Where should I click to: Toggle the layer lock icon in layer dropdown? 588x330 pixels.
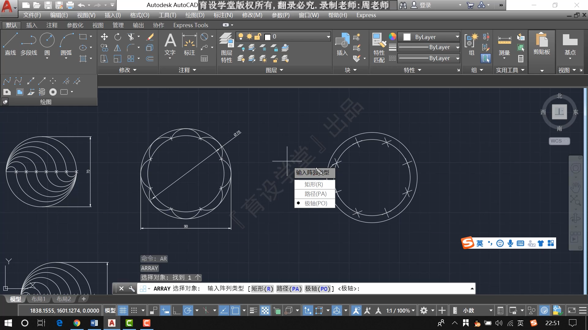coord(258,37)
